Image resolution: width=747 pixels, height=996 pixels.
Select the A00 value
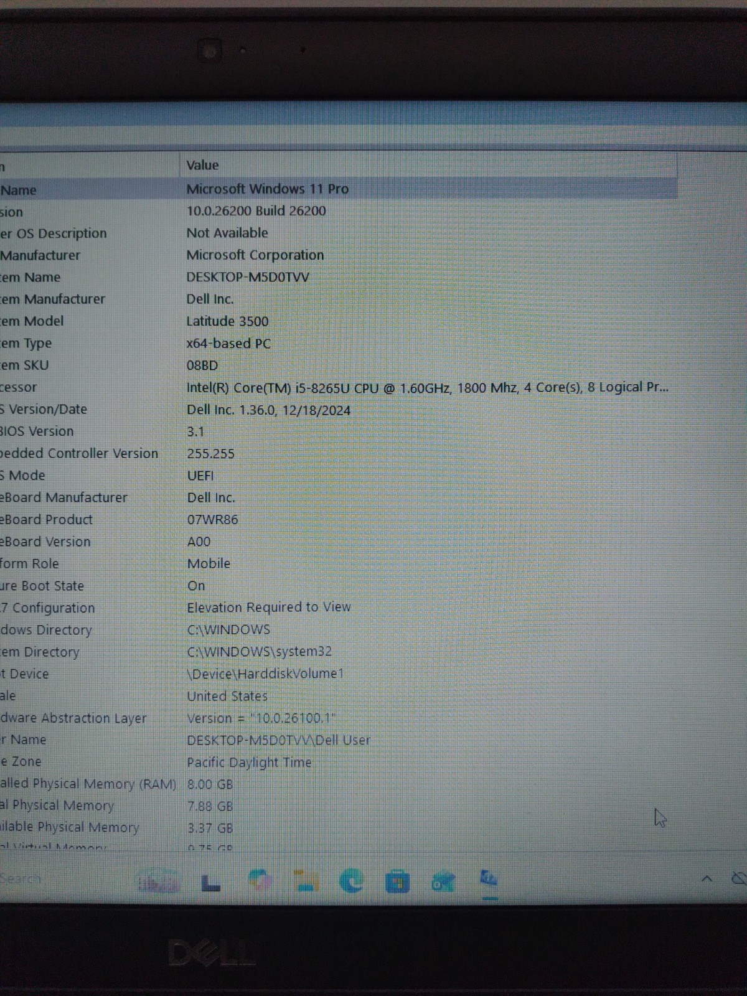199,542
